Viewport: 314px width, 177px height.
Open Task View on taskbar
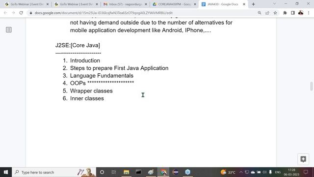click(114, 172)
